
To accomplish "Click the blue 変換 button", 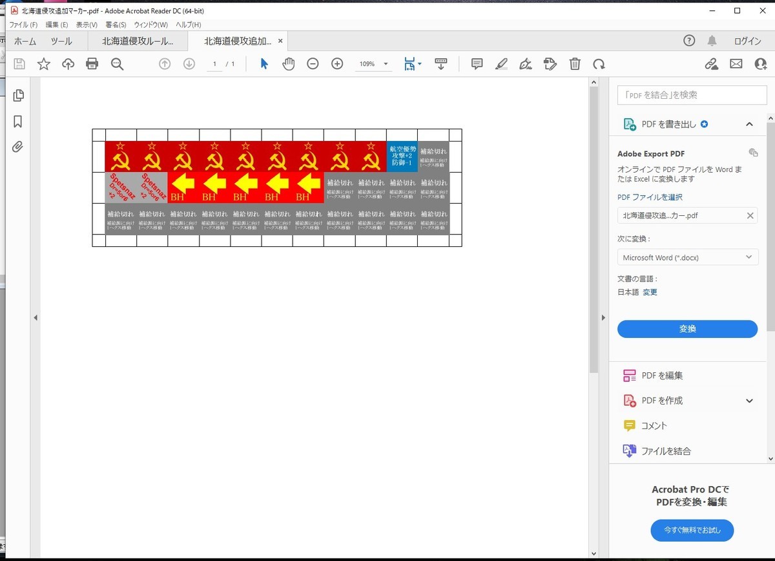I will pos(687,329).
